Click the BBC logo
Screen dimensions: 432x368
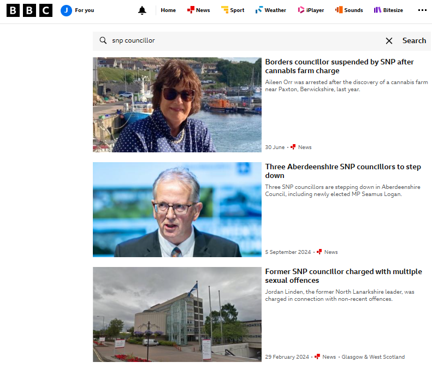tap(29, 10)
